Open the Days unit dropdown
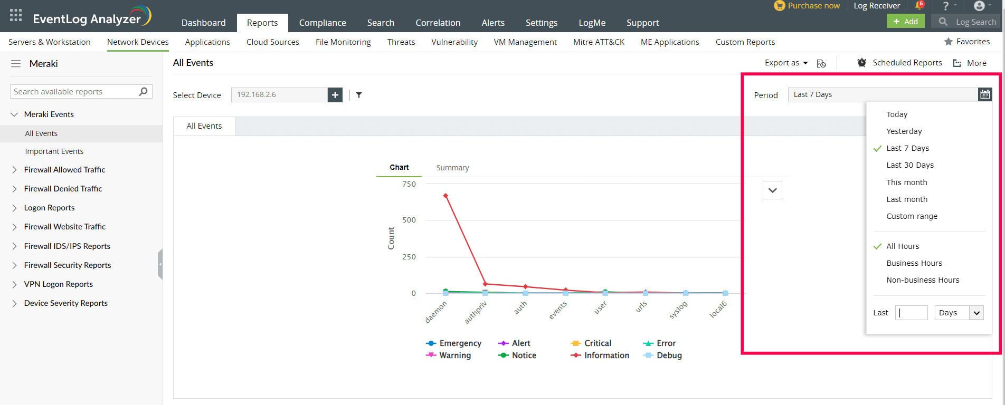This screenshot has width=1005, height=405. 959,313
